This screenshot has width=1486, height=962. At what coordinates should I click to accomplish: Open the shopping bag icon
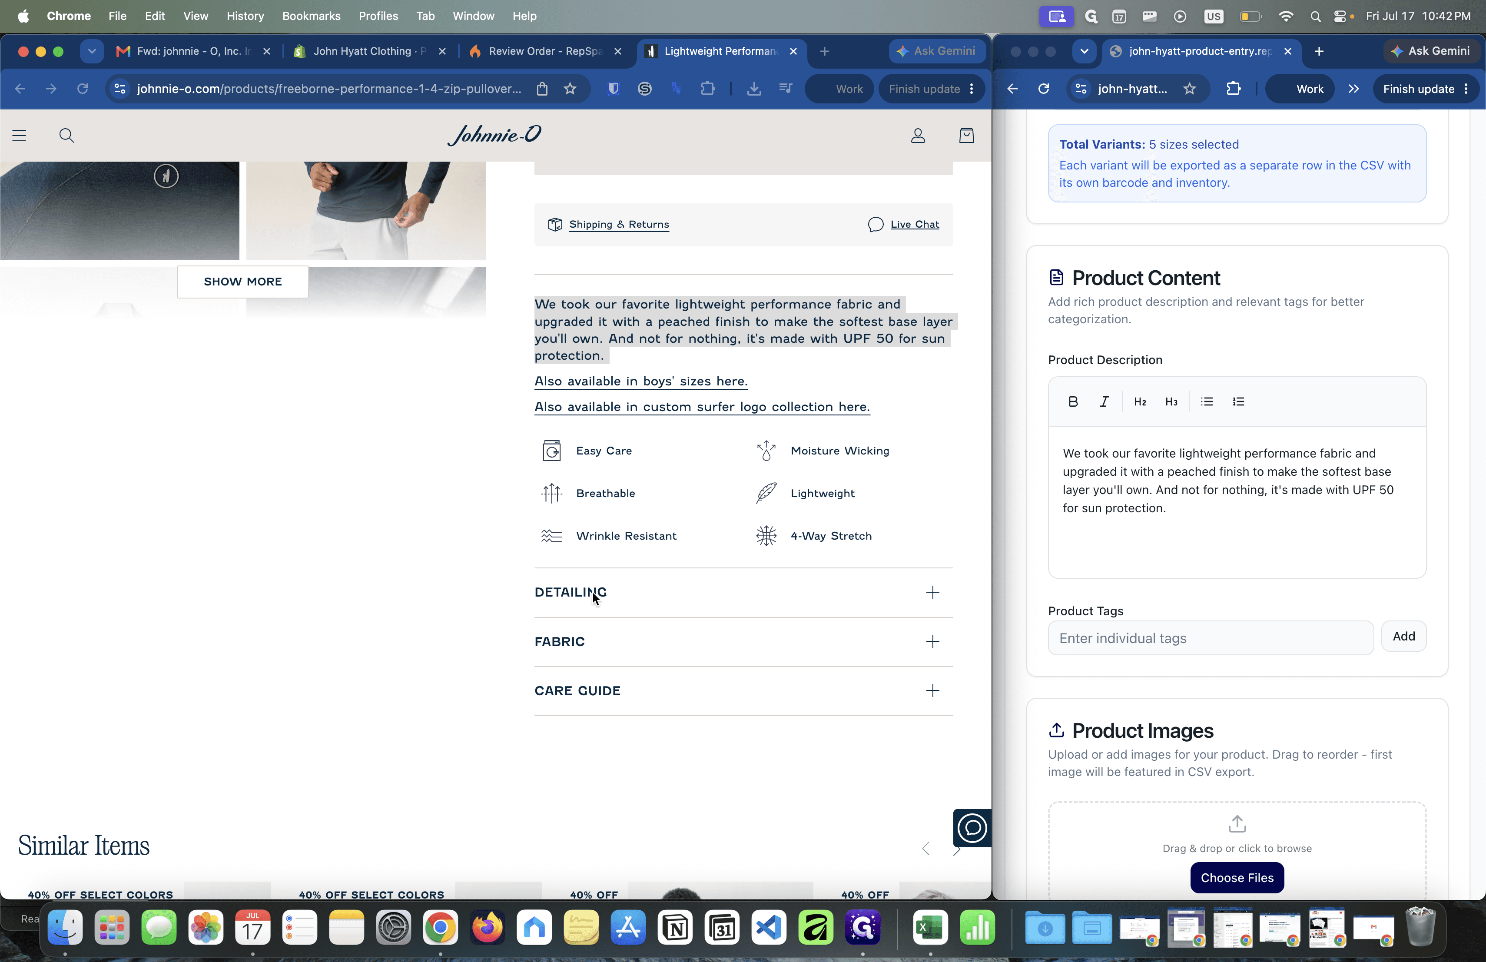966,136
